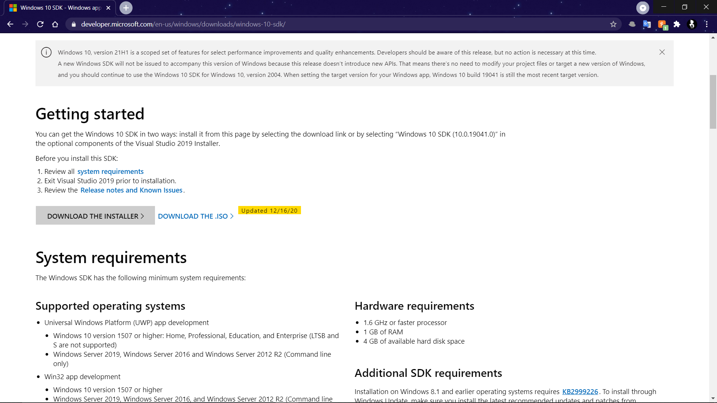Go back to the previous page
The height and width of the screenshot is (403, 717).
point(10,24)
